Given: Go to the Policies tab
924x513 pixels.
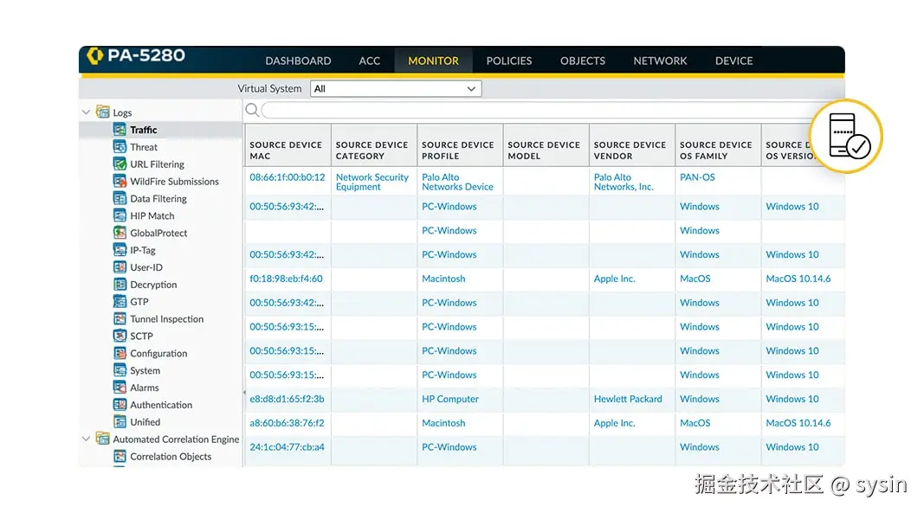Looking at the screenshot, I should [x=509, y=61].
